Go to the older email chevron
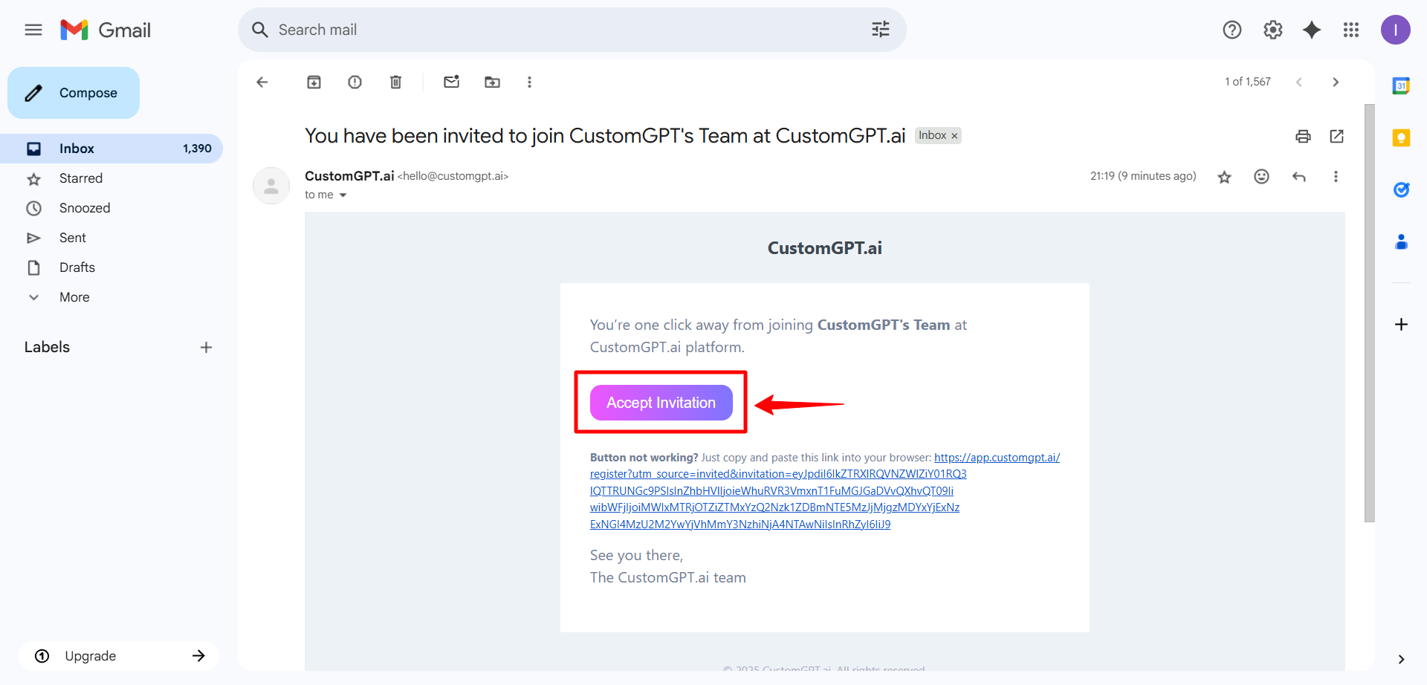Image resolution: width=1427 pixels, height=685 pixels. 1336,82
